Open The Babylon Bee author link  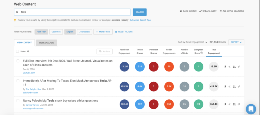33,89
